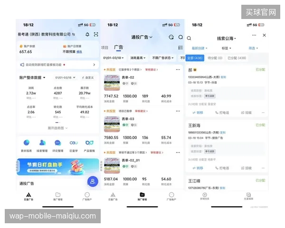The height and width of the screenshot is (228, 285).
Task: Open the 通投广告 title dropdown
Action: point(142,37)
